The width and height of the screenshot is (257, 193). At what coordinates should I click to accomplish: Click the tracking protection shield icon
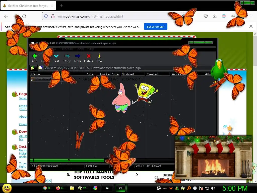[x=46, y=16]
